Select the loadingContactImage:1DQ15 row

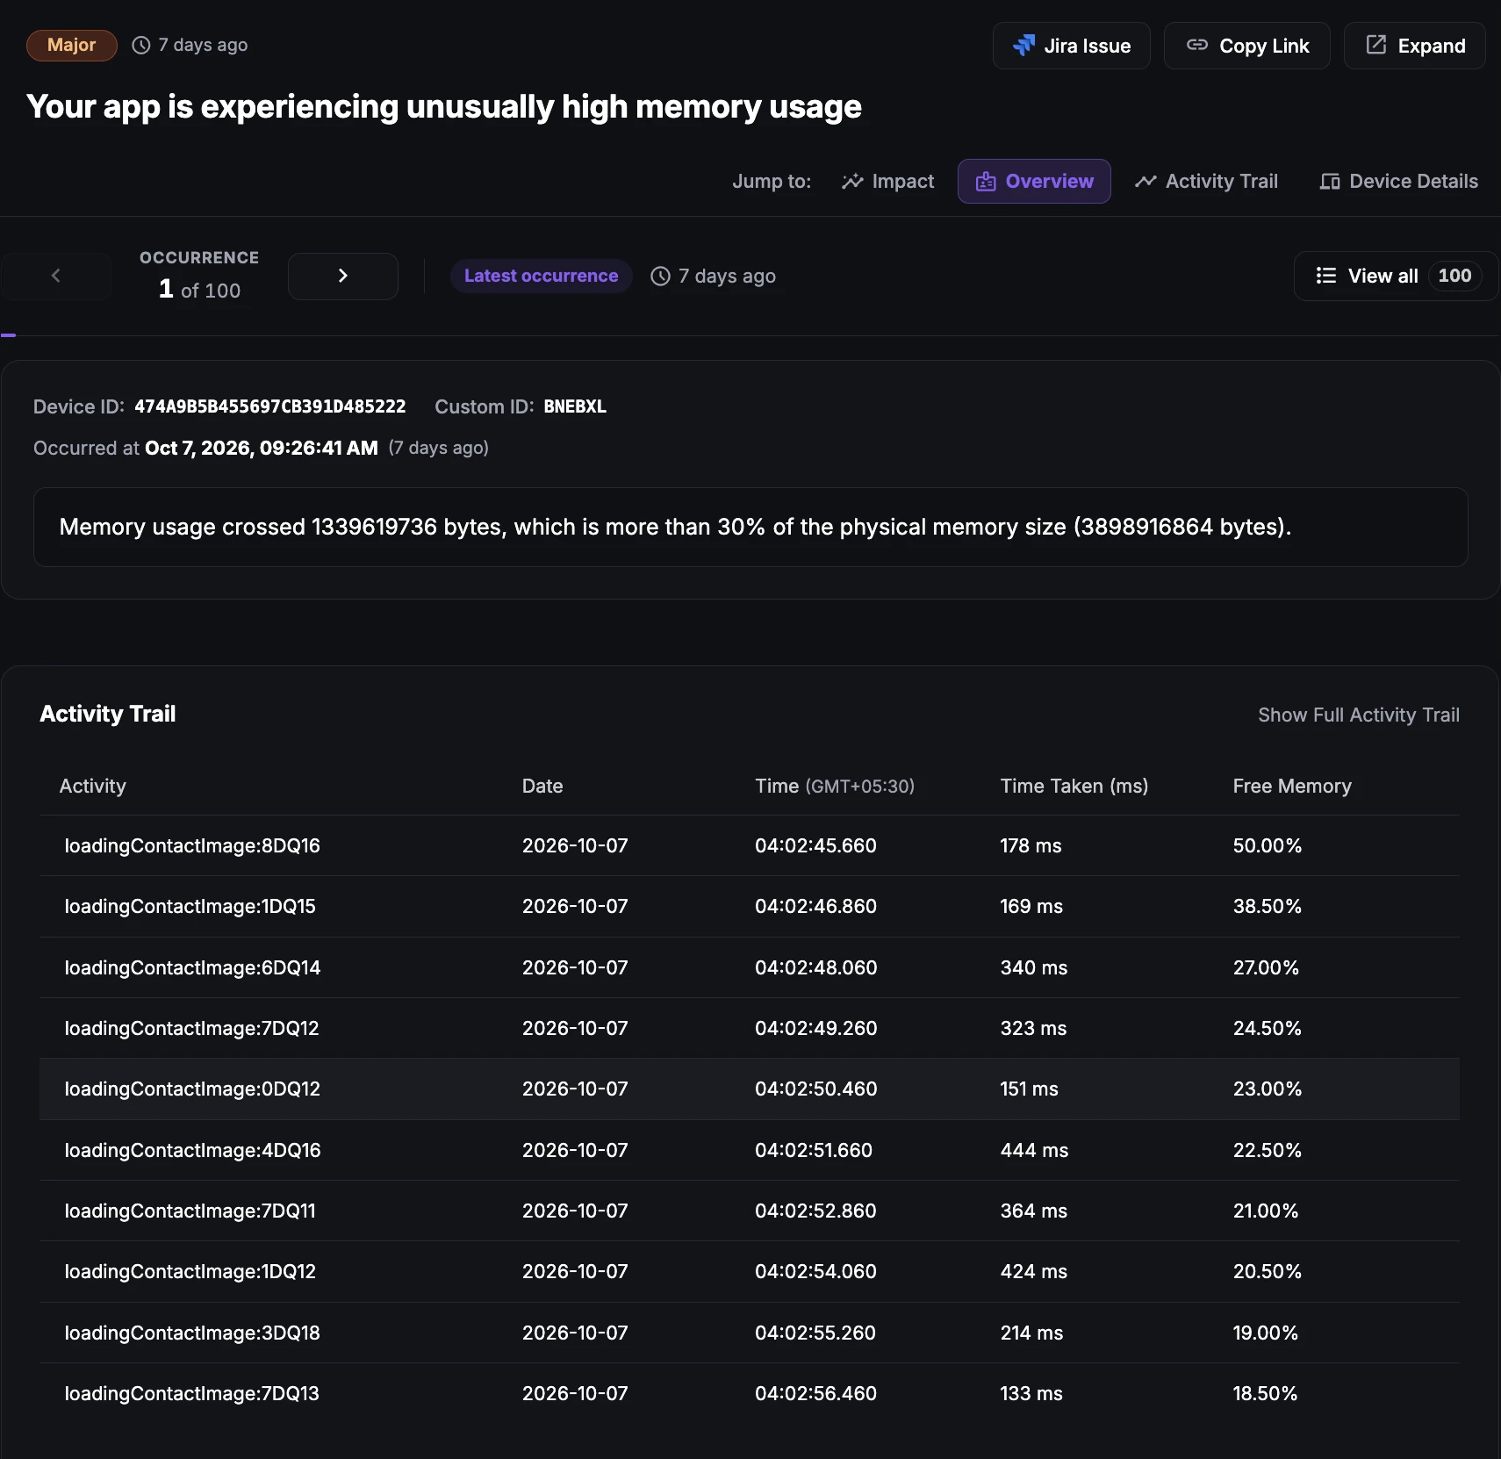pos(749,906)
